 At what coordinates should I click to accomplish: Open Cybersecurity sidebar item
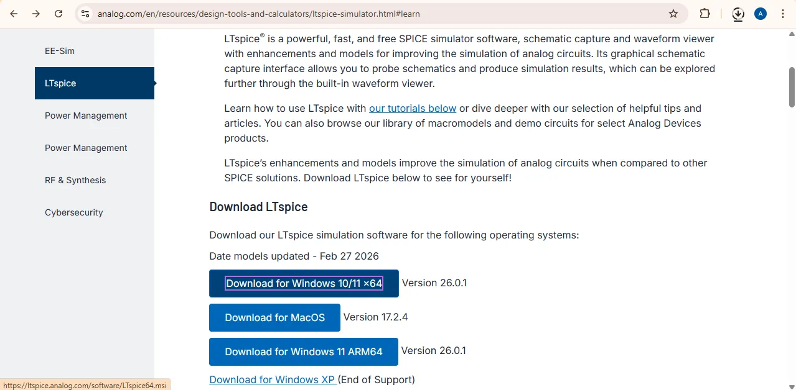pyautogui.click(x=74, y=212)
